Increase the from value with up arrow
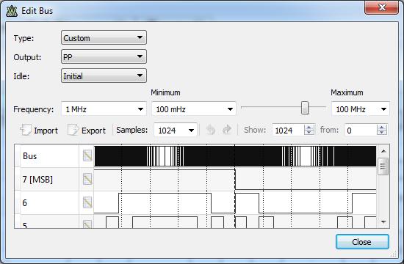 pos(382,127)
